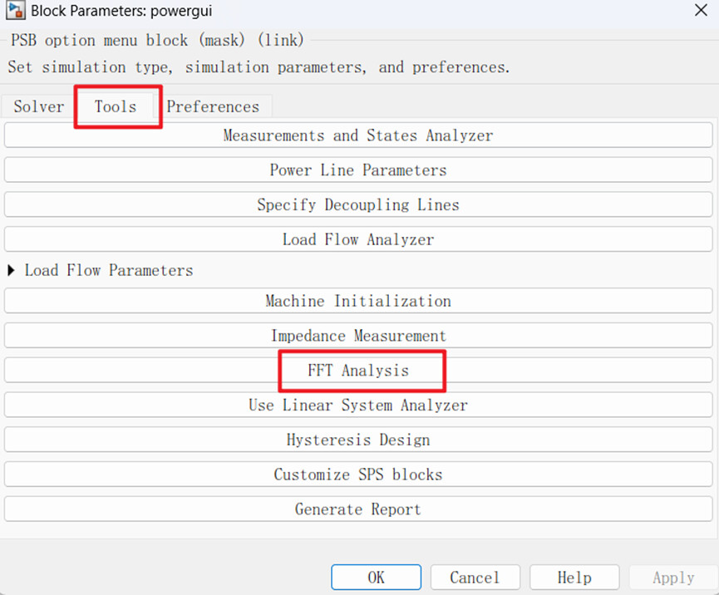719x595 pixels.
Task: Confirm the dialog with OK
Action: tap(376, 578)
